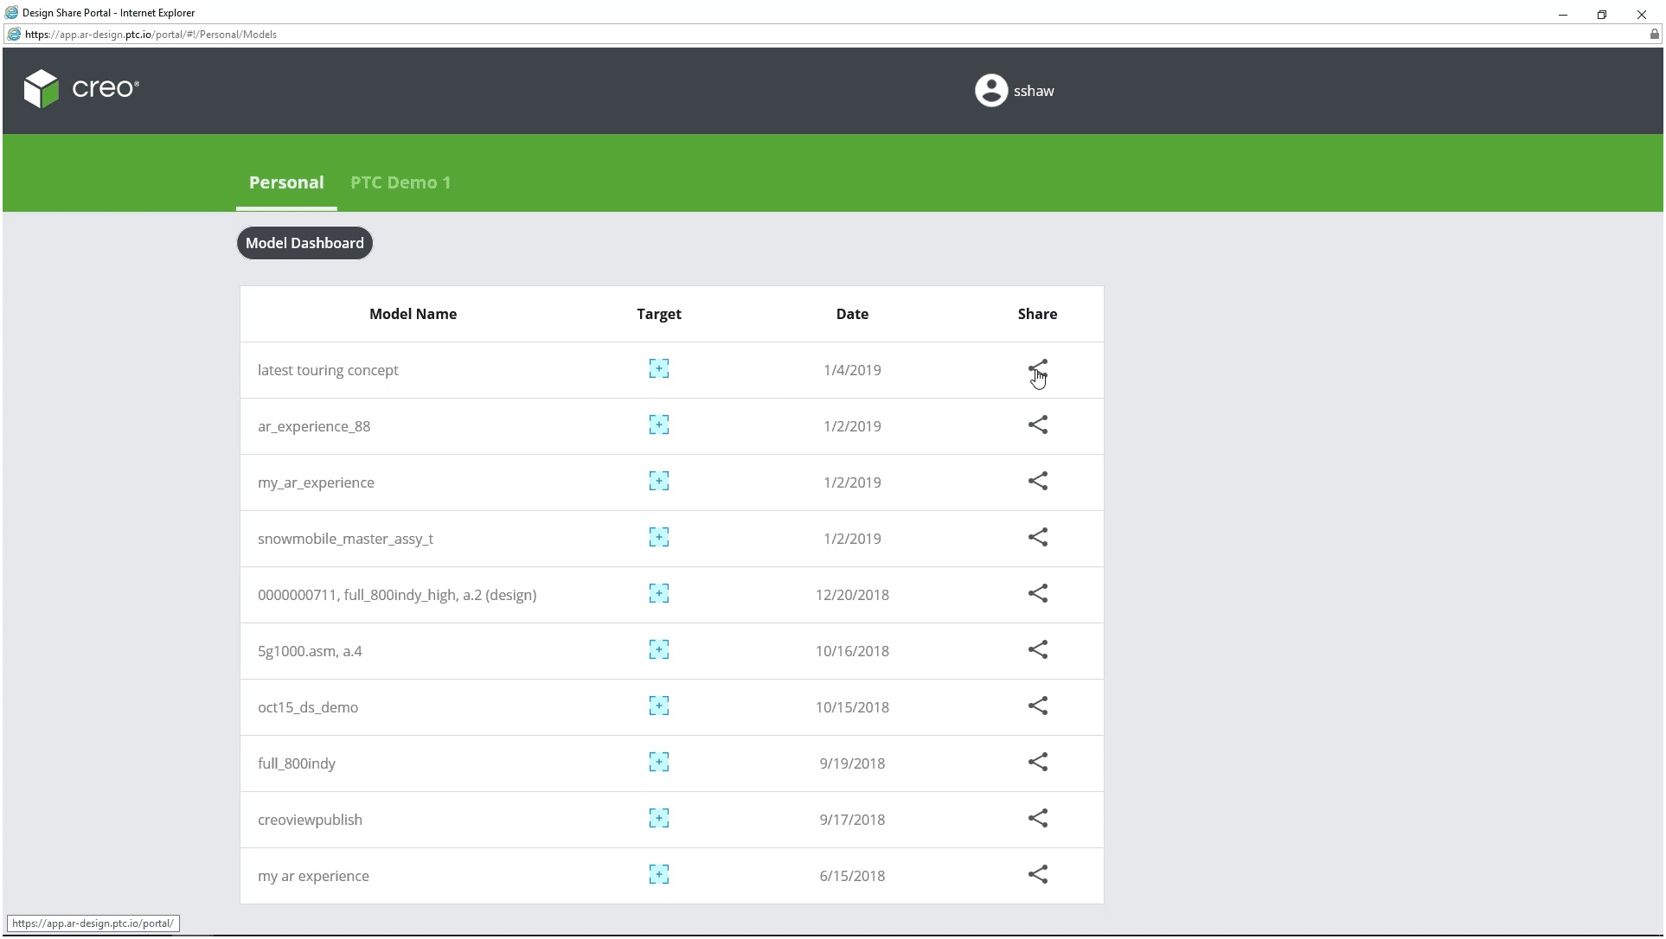View target for oct15_ds_demo

(658, 706)
